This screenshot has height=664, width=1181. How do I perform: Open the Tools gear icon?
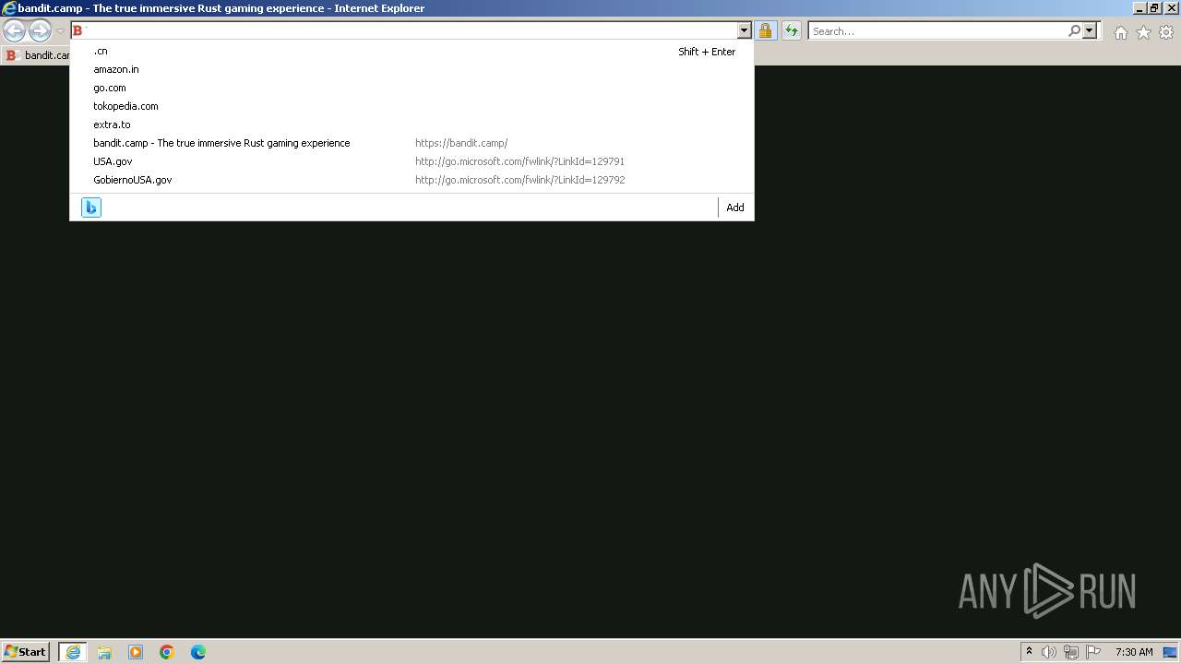(1166, 32)
